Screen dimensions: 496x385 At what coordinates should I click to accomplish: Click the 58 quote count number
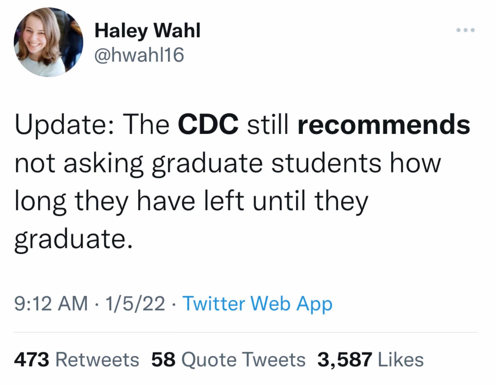163,360
